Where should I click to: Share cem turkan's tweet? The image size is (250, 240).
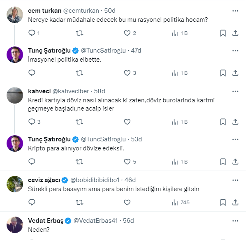click(235, 33)
